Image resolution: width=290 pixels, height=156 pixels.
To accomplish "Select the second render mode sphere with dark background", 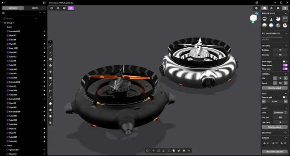I will (x=271, y=19).
